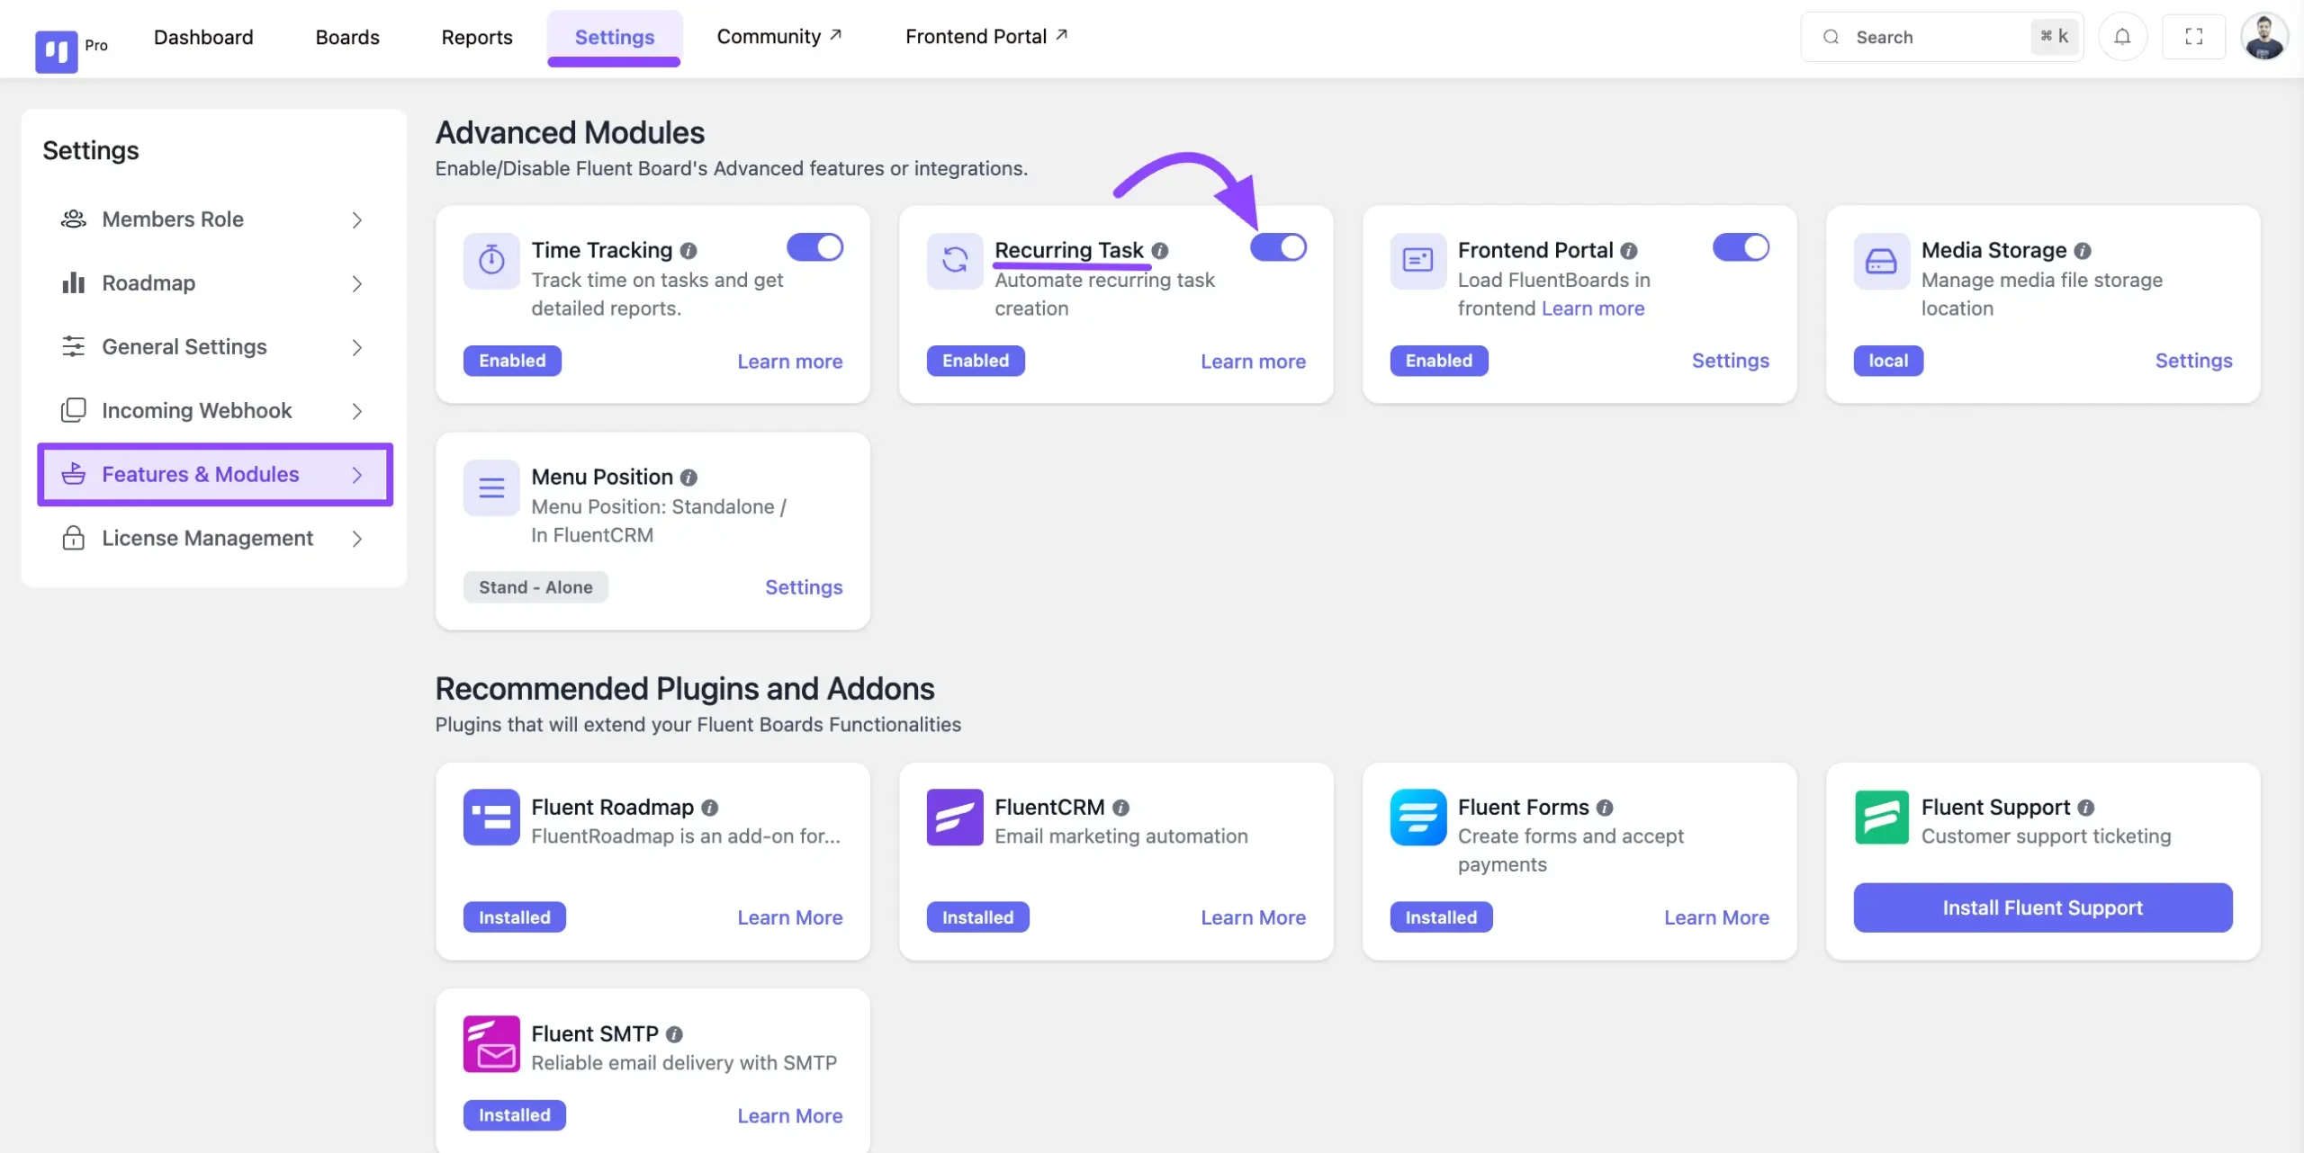Expand the General Settings chevron
The image size is (2304, 1153).
(357, 348)
